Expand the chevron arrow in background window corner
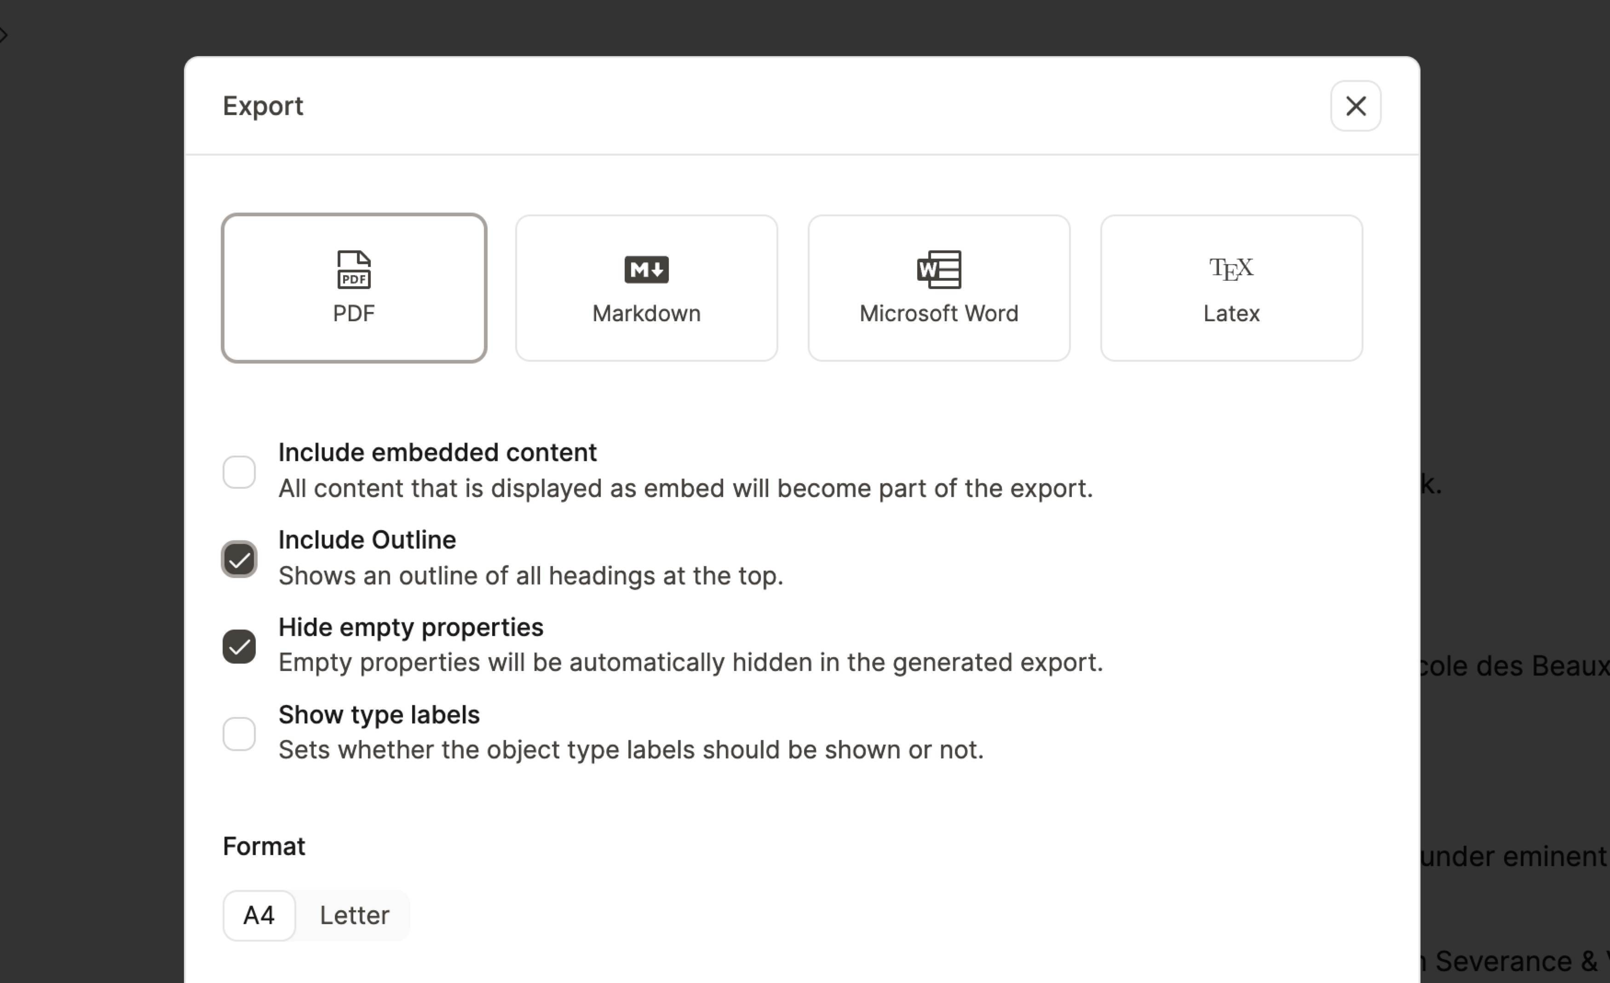The width and height of the screenshot is (1610, 983). [x=4, y=35]
